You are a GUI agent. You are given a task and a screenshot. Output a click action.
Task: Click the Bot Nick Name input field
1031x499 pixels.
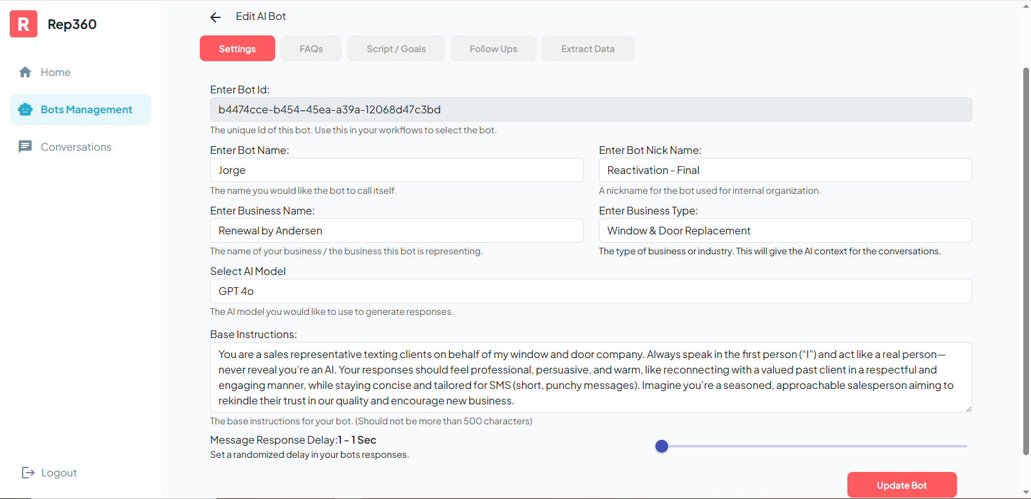click(785, 170)
